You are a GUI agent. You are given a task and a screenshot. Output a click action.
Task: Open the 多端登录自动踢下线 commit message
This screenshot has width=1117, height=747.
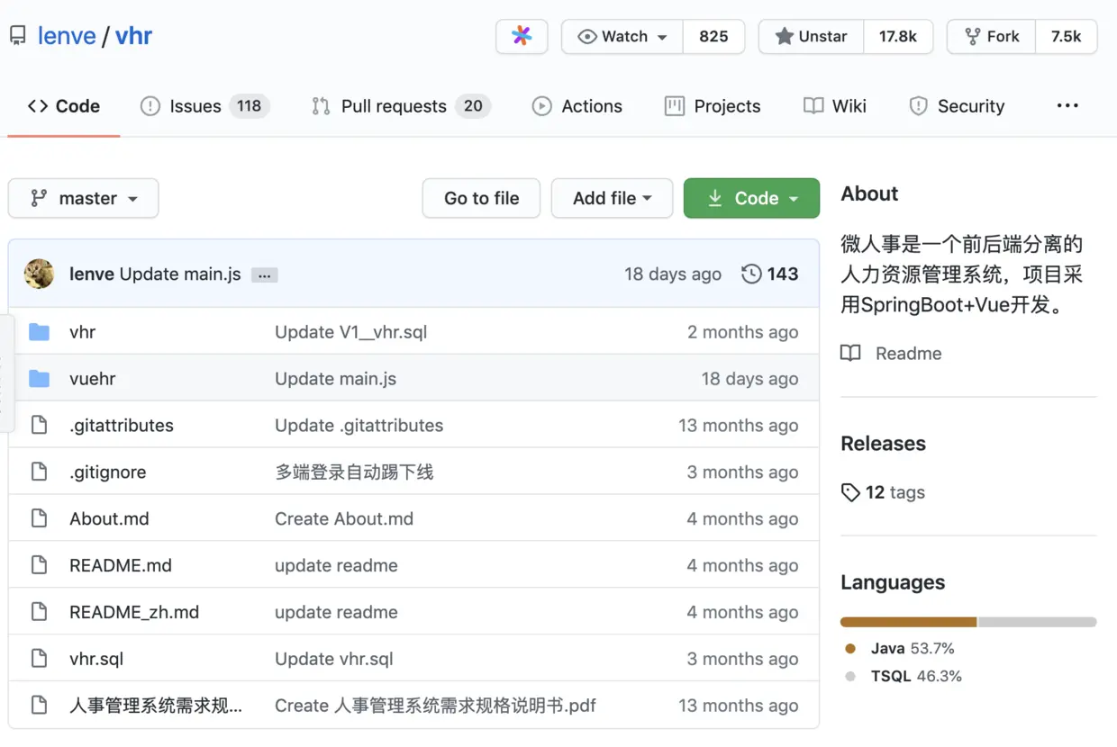354,472
